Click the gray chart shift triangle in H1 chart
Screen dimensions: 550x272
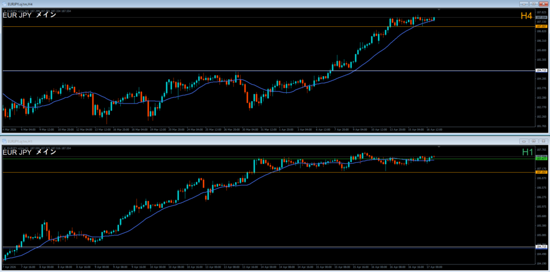pos(439,146)
